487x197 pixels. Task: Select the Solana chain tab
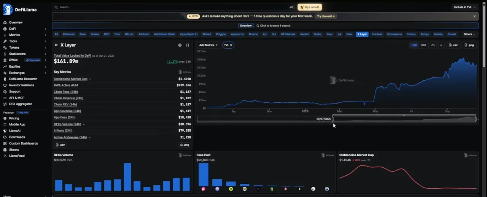point(95,34)
